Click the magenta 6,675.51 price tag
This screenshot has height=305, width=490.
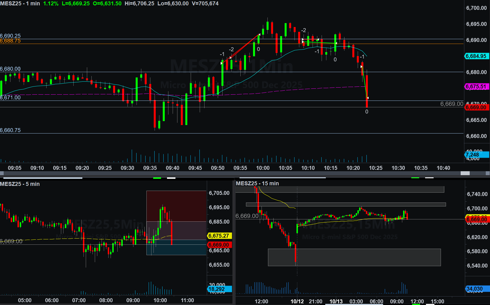476,87
